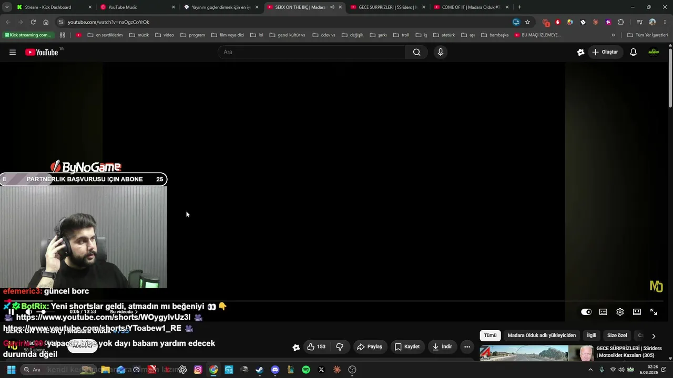The width and height of the screenshot is (673, 378).
Task: Click the Paylaş share button
Action: [x=370, y=346]
